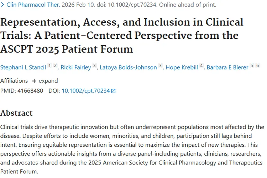Viewport: 267px width, 178px height.
Task: Click the plus icon beside Affiliations
Action: [34, 81]
